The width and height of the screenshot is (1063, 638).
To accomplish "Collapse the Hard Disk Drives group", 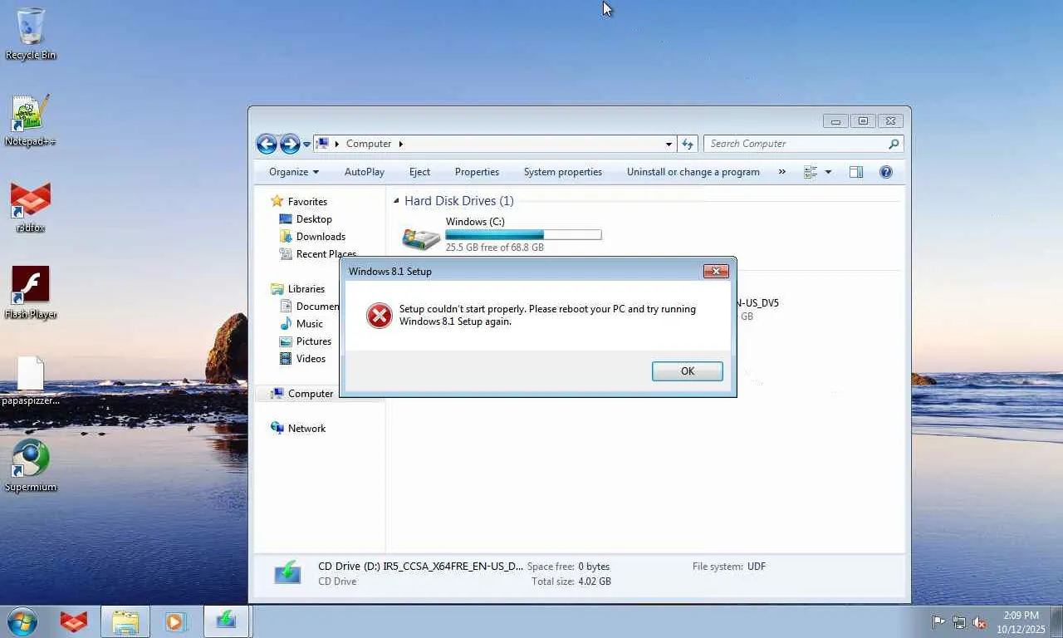I will [x=397, y=201].
